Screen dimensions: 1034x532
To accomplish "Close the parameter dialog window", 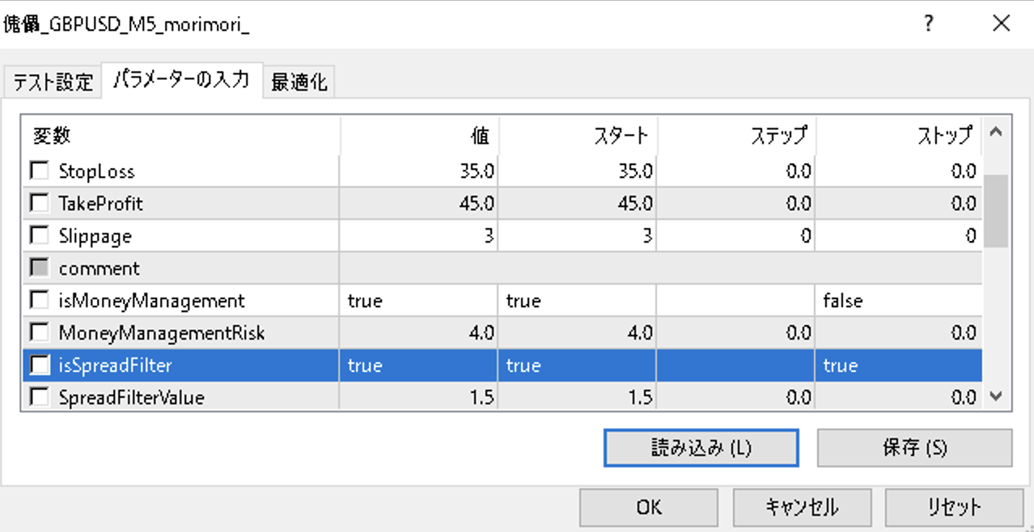I will point(1001,24).
